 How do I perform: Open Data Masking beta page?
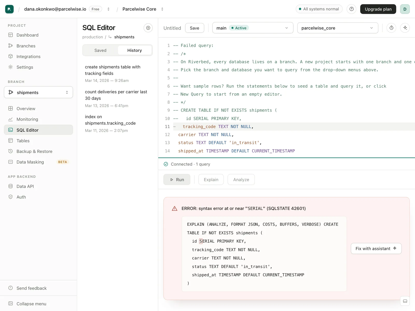click(x=38, y=162)
